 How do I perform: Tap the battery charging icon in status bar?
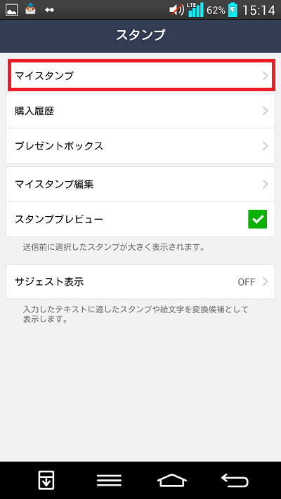click(233, 10)
